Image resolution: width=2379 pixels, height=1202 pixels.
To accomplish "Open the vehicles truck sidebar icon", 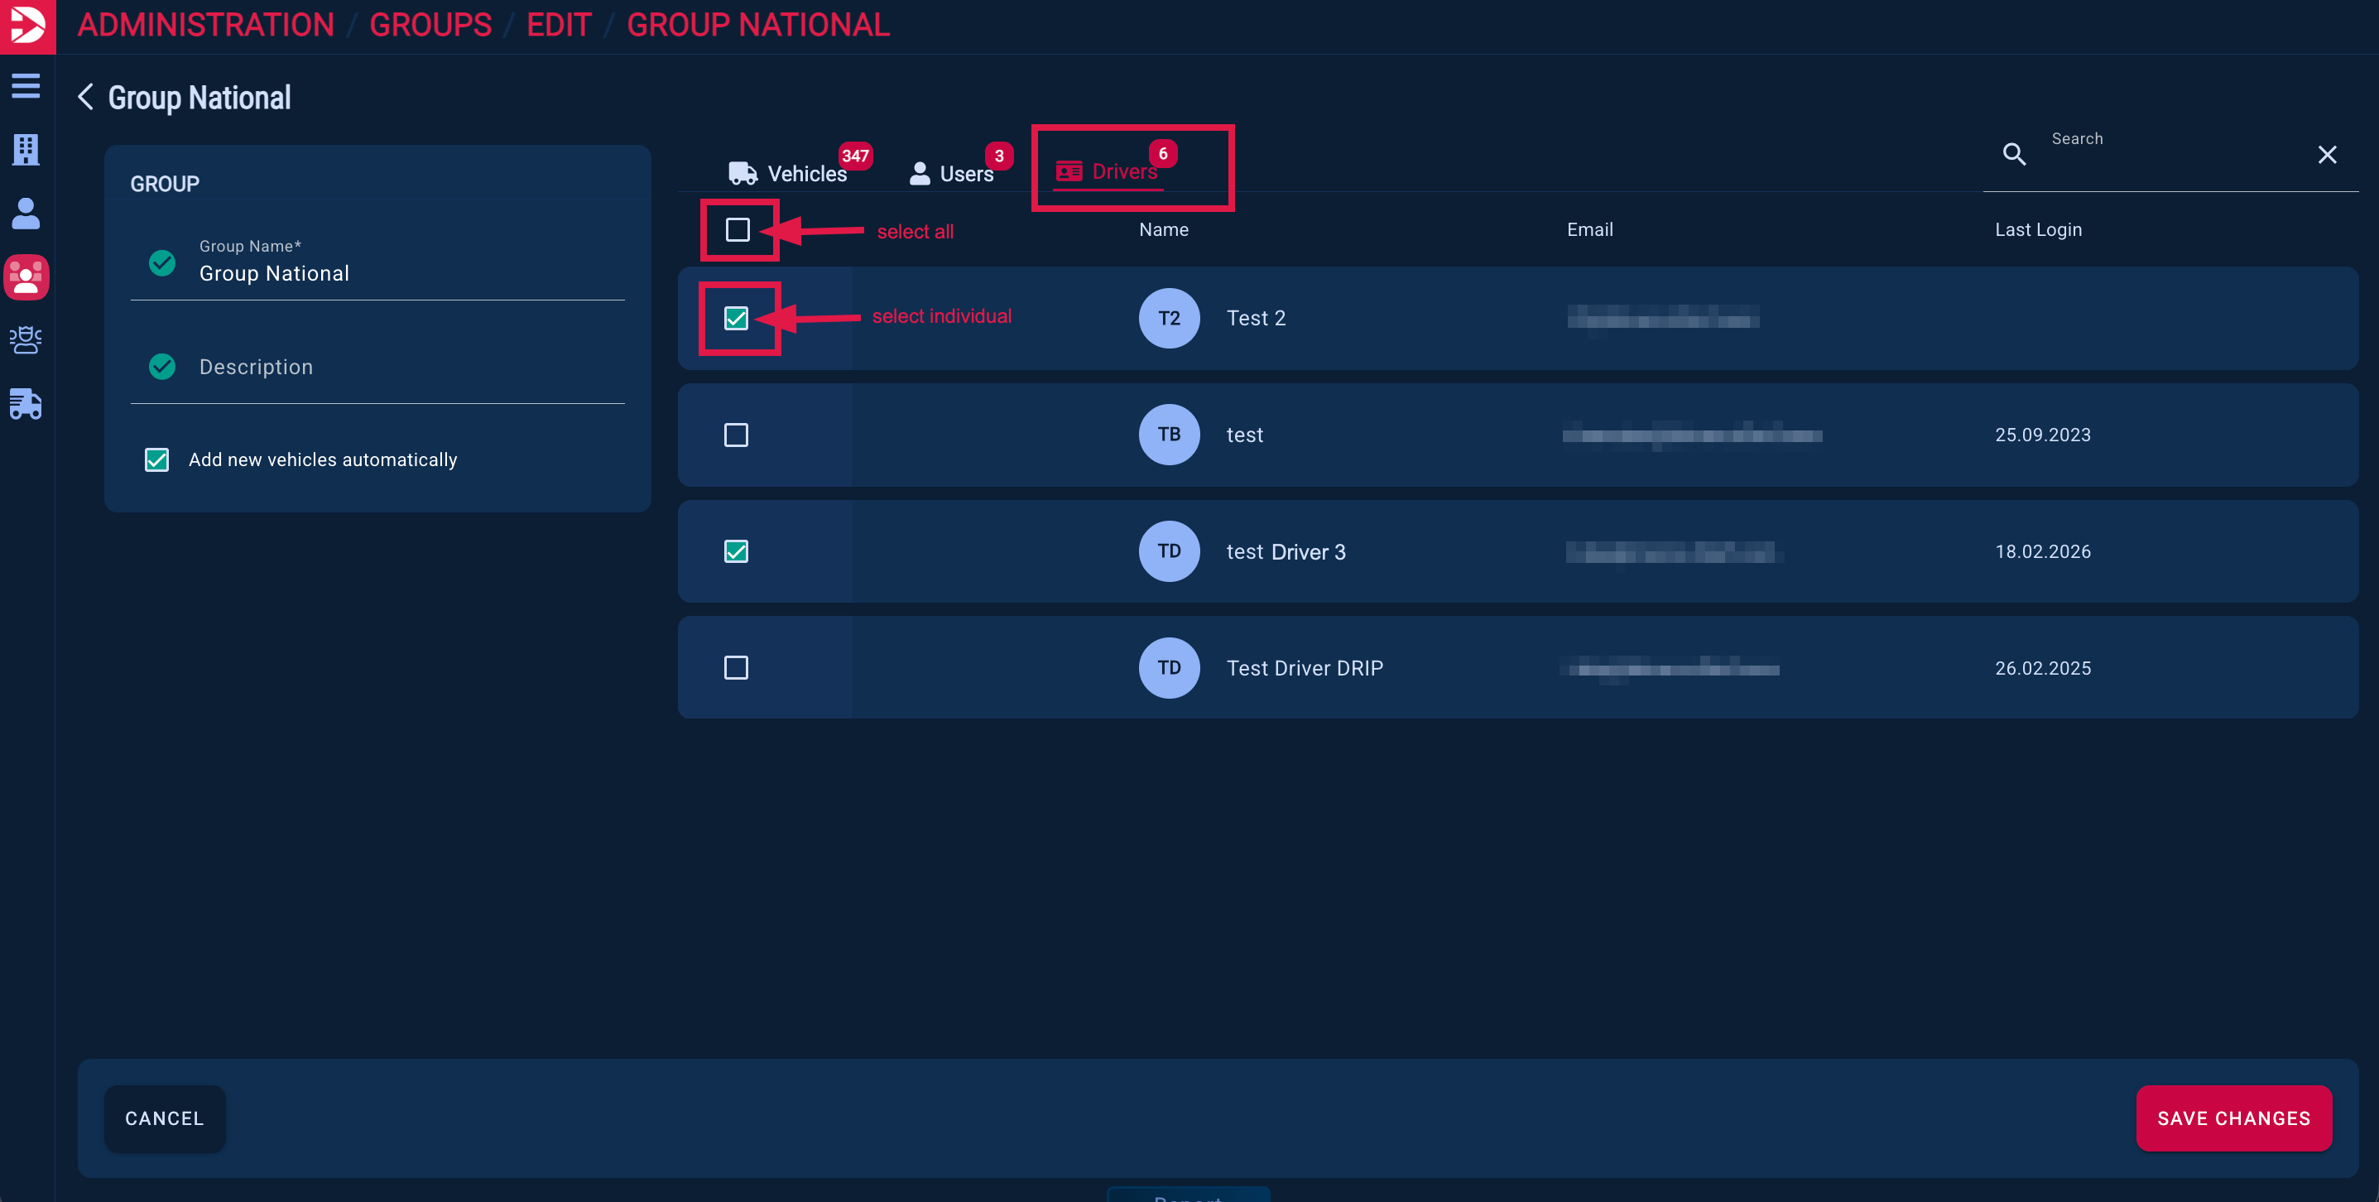I will (26, 404).
